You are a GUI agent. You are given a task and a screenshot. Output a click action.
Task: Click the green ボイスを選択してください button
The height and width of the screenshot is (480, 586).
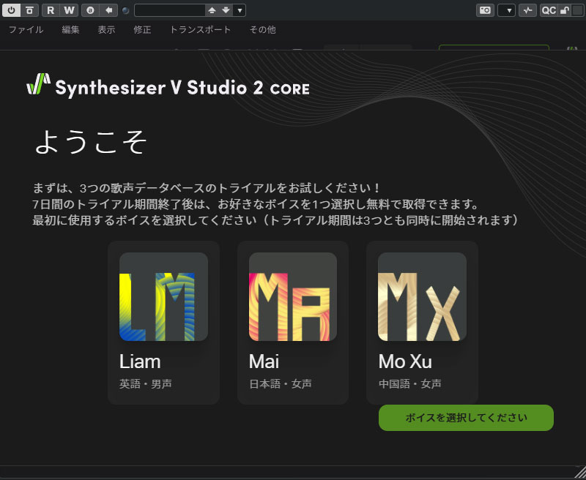[x=466, y=418]
